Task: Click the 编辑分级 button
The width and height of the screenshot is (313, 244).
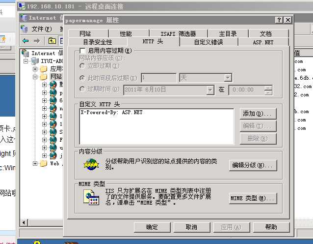Action: (x=253, y=165)
